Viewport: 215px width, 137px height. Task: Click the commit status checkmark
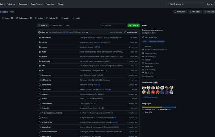click(x=91, y=32)
